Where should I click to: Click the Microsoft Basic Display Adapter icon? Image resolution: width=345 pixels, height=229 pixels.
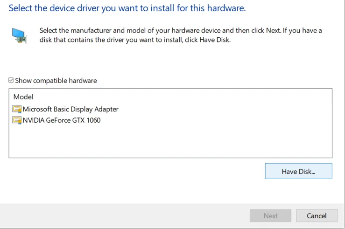pyautogui.click(x=17, y=109)
